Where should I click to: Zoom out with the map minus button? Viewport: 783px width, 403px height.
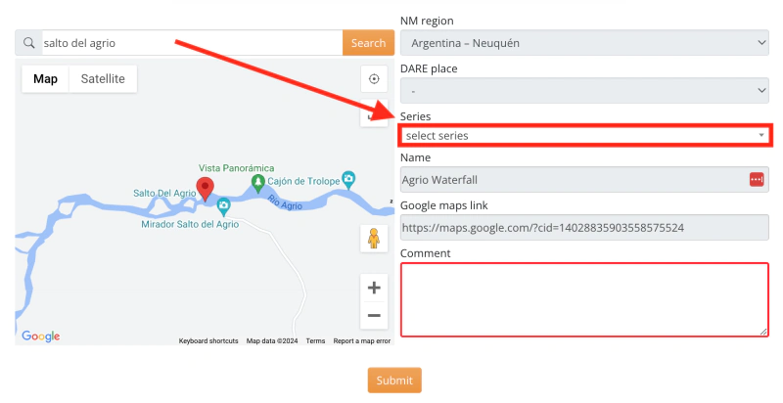pyautogui.click(x=373, y=315)
